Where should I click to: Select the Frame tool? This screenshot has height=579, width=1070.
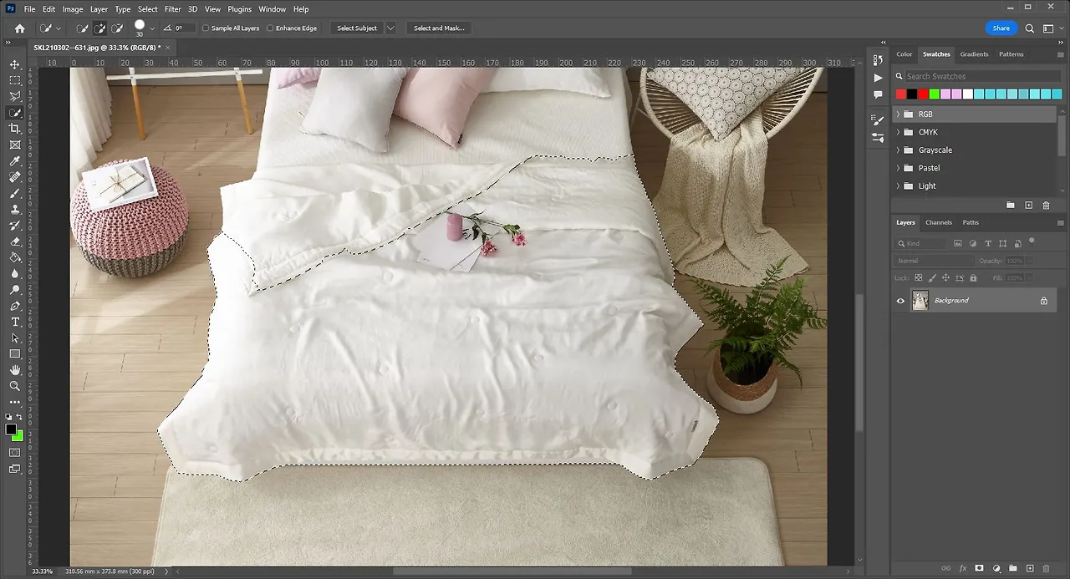[x=15, y=145]
